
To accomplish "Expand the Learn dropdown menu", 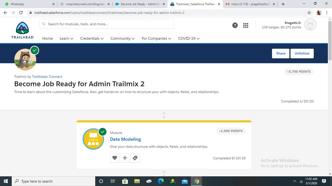I will coord(66,39).
